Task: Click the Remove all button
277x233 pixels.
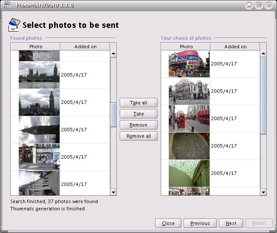Action: pos(138,136)
